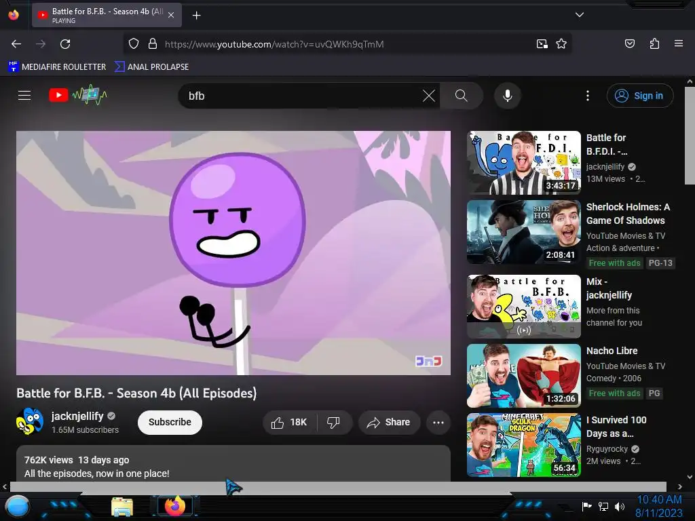
Task: Open Battle for B.F.D.I. video thumbnail
Action: (524, 163)
